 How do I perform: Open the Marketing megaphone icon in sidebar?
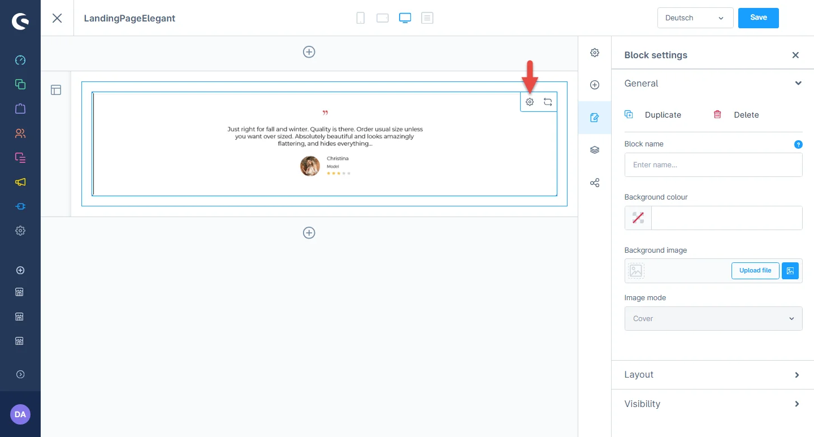tap(20, 182)
